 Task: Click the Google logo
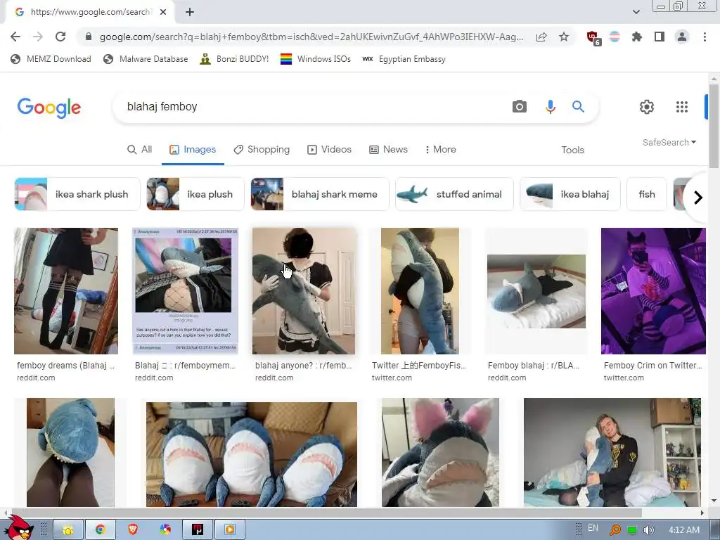49,108
